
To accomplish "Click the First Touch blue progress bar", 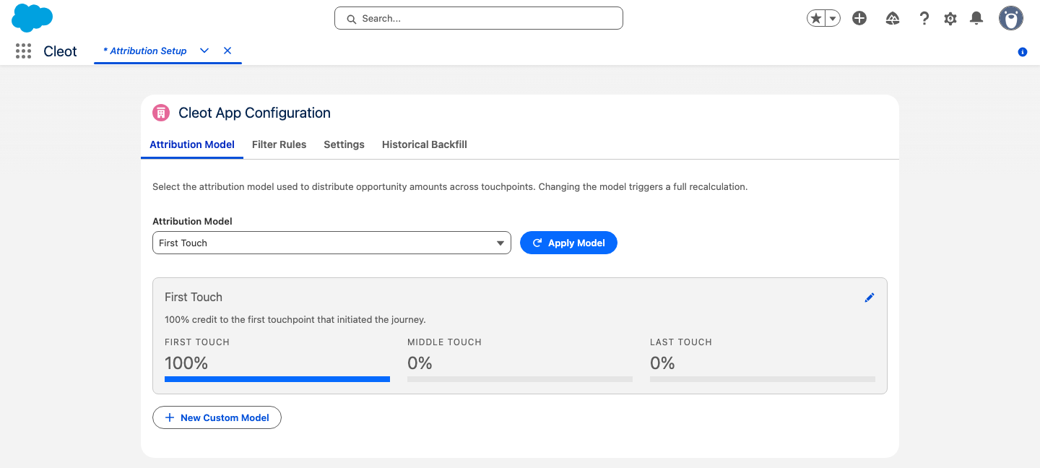I will 277,378.
